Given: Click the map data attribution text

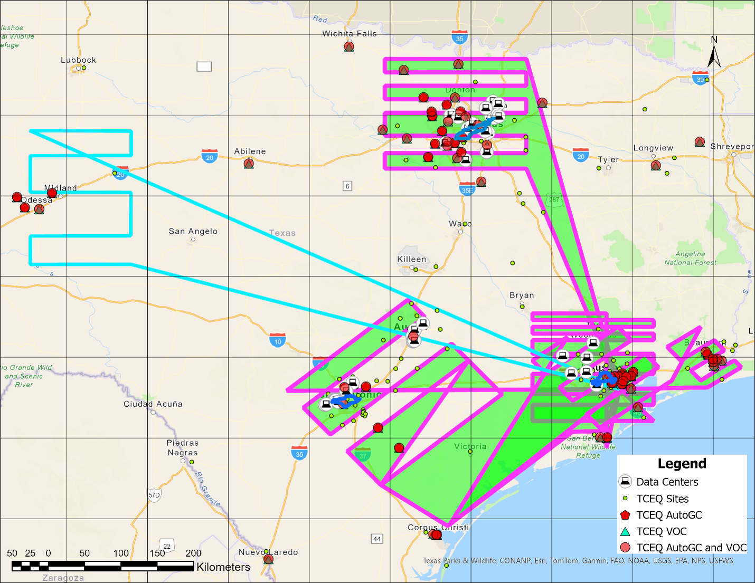Looking at the screenshot, I should pyautogui.click(x=578, y=561).
